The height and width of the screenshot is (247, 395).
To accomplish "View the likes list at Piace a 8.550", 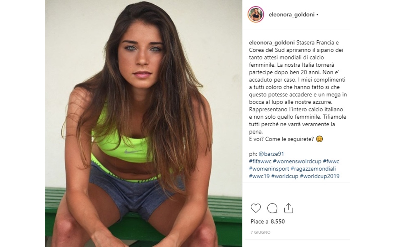I will 268,222.
